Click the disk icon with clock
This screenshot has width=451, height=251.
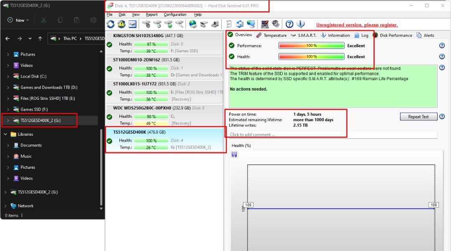(x=157, y=24)
